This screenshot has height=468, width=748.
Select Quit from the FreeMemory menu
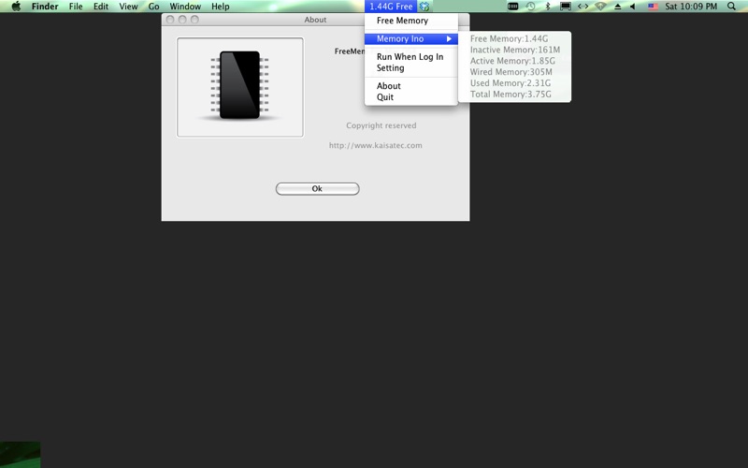point(385,97)
